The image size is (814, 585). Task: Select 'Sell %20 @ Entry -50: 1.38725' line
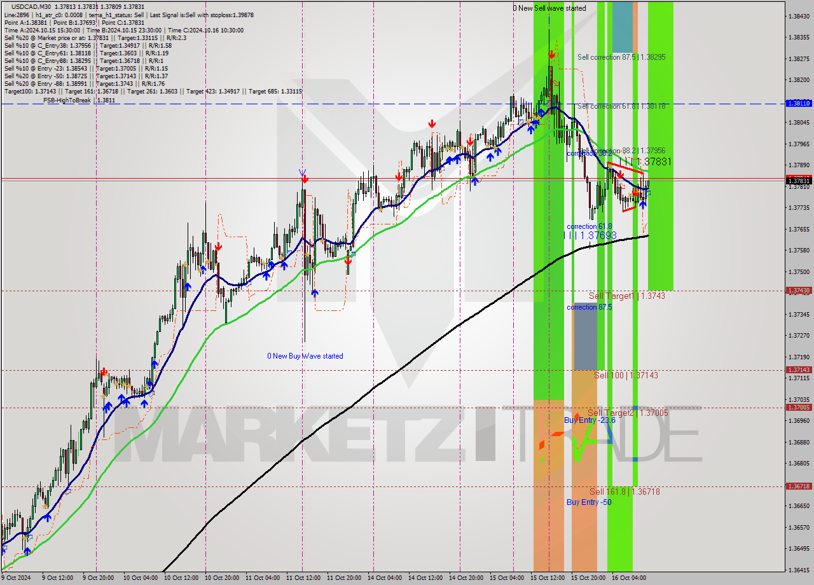click(86, 76)
